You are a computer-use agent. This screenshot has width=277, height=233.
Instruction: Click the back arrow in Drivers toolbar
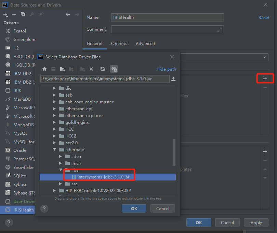[68, 14]
